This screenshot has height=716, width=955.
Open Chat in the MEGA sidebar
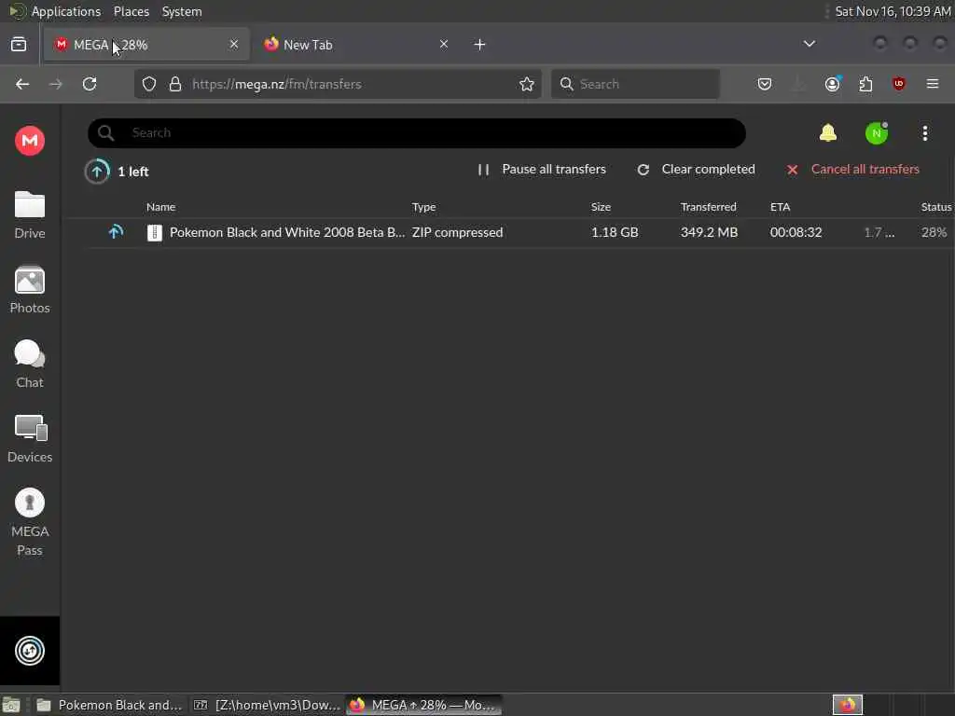pyautogui.click(x=30, y=365)
